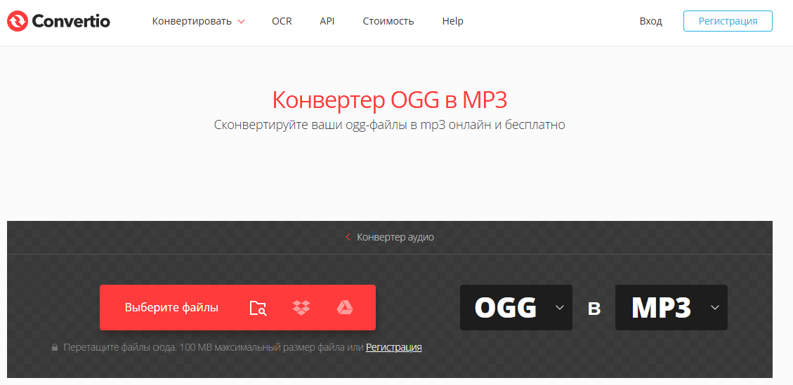Viewport: 793px width, 385px height.
Task: Browse computer folder search icon
Action: (x=258, y=308)
